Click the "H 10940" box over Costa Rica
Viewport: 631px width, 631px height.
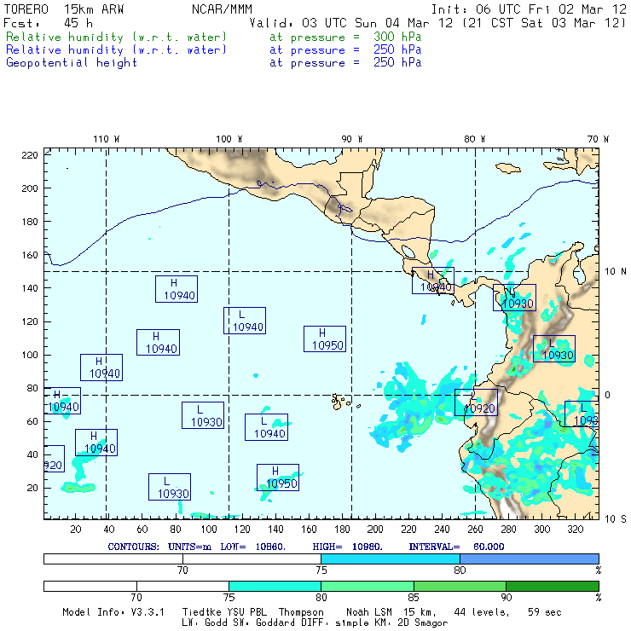(433, 281)
